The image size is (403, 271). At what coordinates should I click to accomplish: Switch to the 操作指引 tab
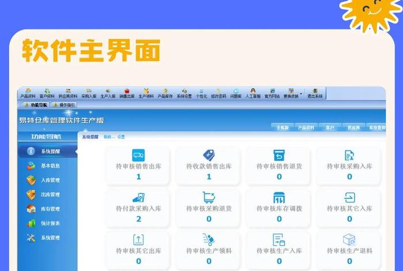click(64, 105)
